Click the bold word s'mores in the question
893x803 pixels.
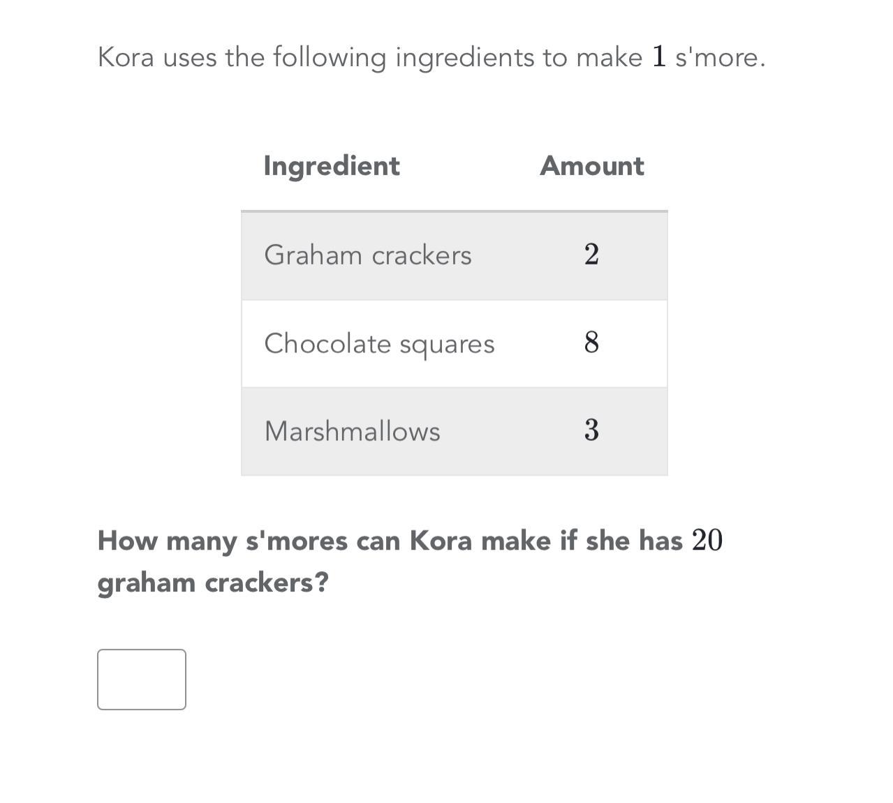coord(297,541)
